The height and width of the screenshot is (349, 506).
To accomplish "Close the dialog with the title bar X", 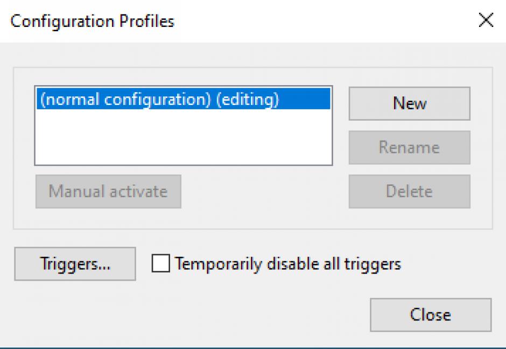I will click(x=486, y=21).
